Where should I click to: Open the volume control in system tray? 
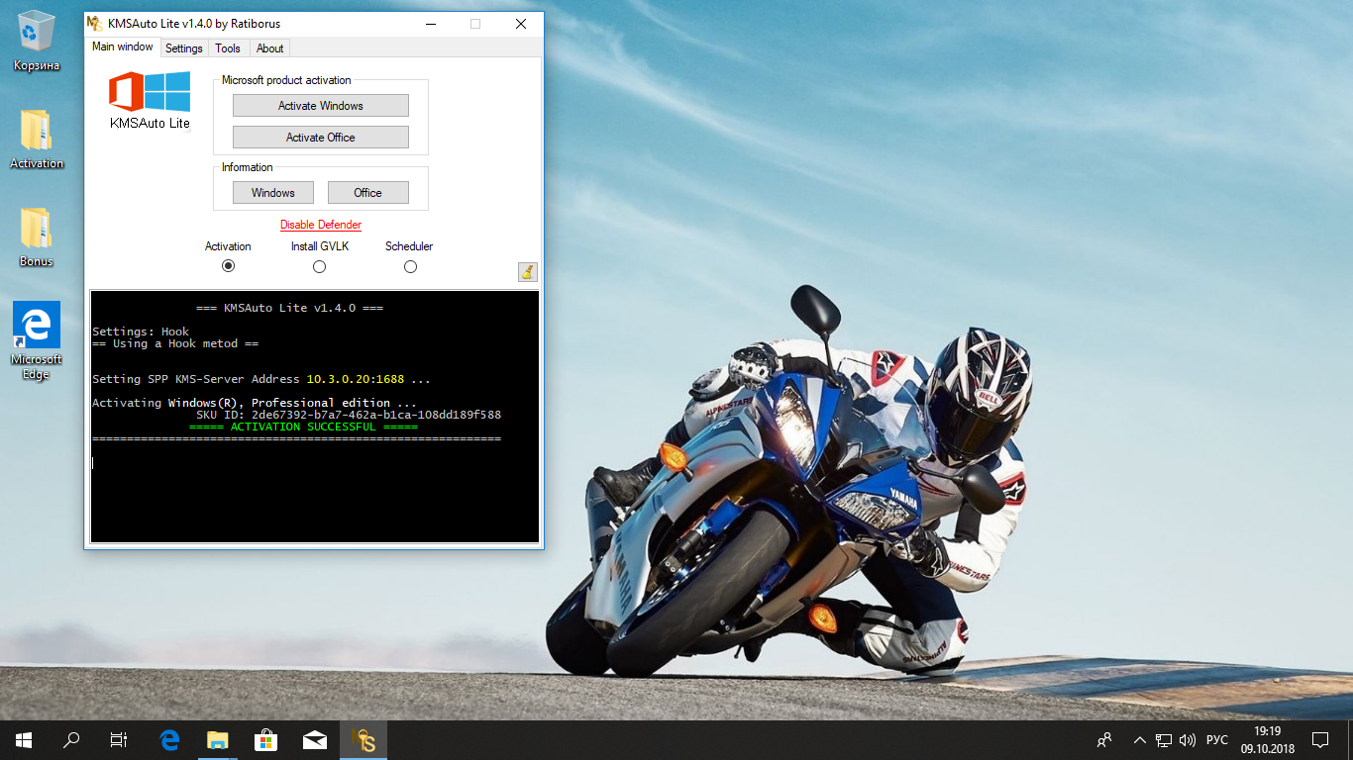(1188, 740)
